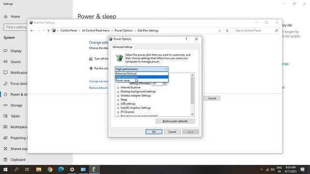Confirm with OK in Power Options
310x174 pixels.
click(x=154, y=132)
